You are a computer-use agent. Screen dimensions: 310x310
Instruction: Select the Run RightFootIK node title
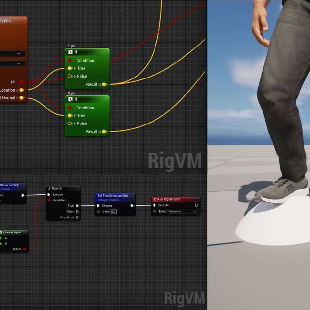(169, 199)
